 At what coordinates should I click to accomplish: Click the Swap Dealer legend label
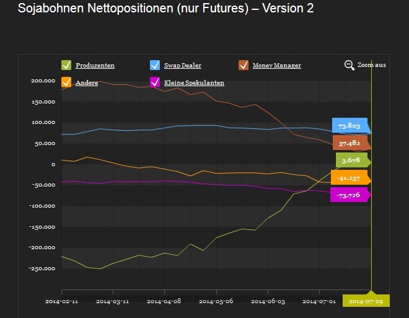(183, 66)
